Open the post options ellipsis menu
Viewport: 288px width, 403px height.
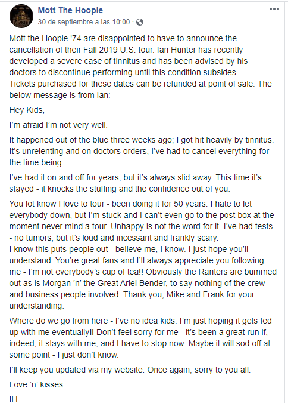pyautogui.click(x=274, y=9)
